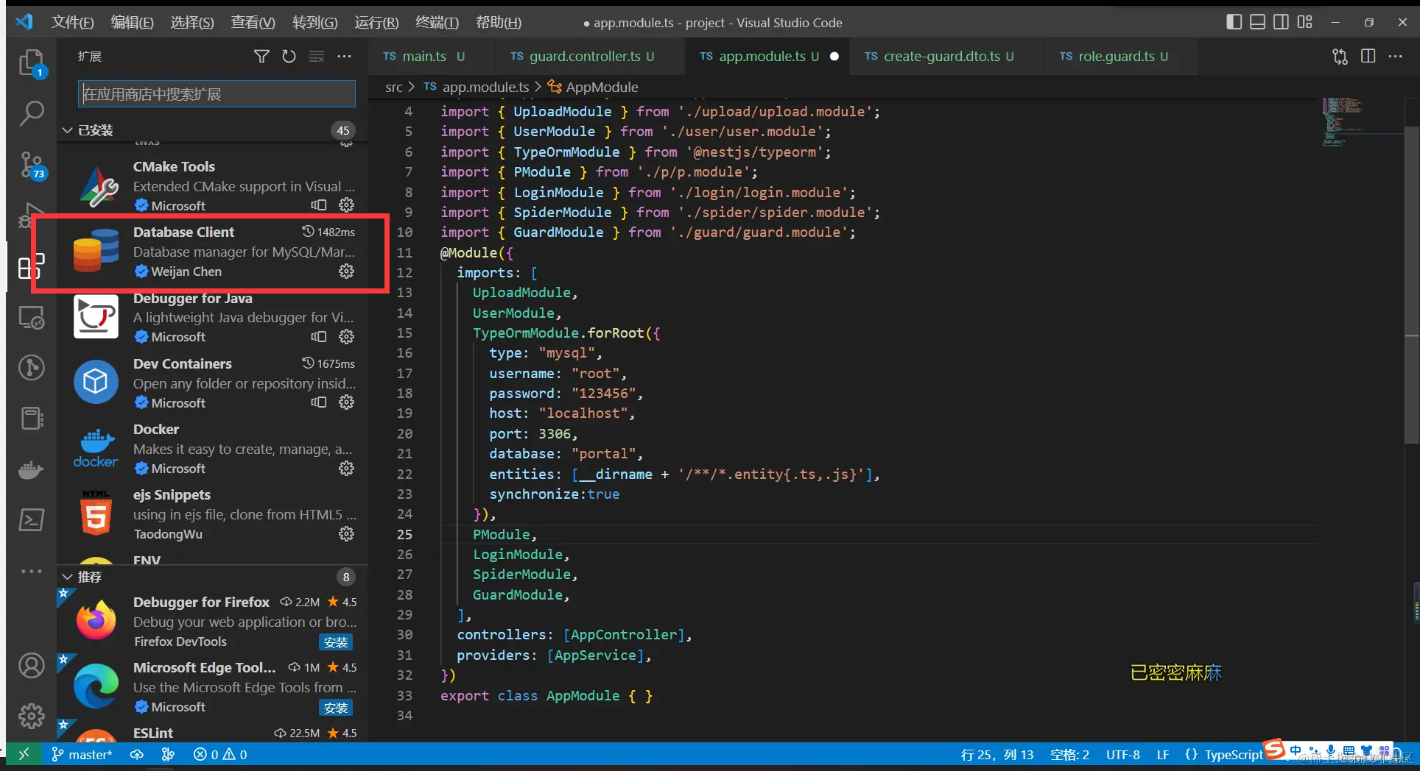The height and width of the screenshot is (771, 1420).
Task: Open the editor more actions menu
Action: pyautogui.click(x=1396, y=57)
